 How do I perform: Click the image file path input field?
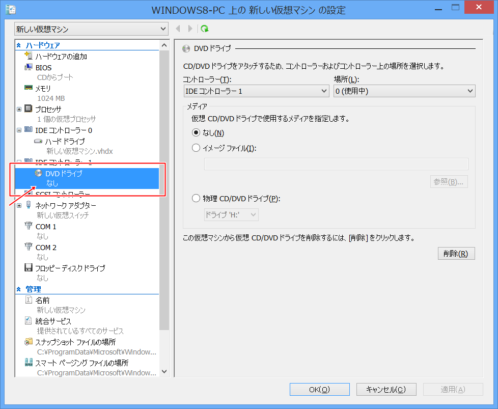click(336, 164)
